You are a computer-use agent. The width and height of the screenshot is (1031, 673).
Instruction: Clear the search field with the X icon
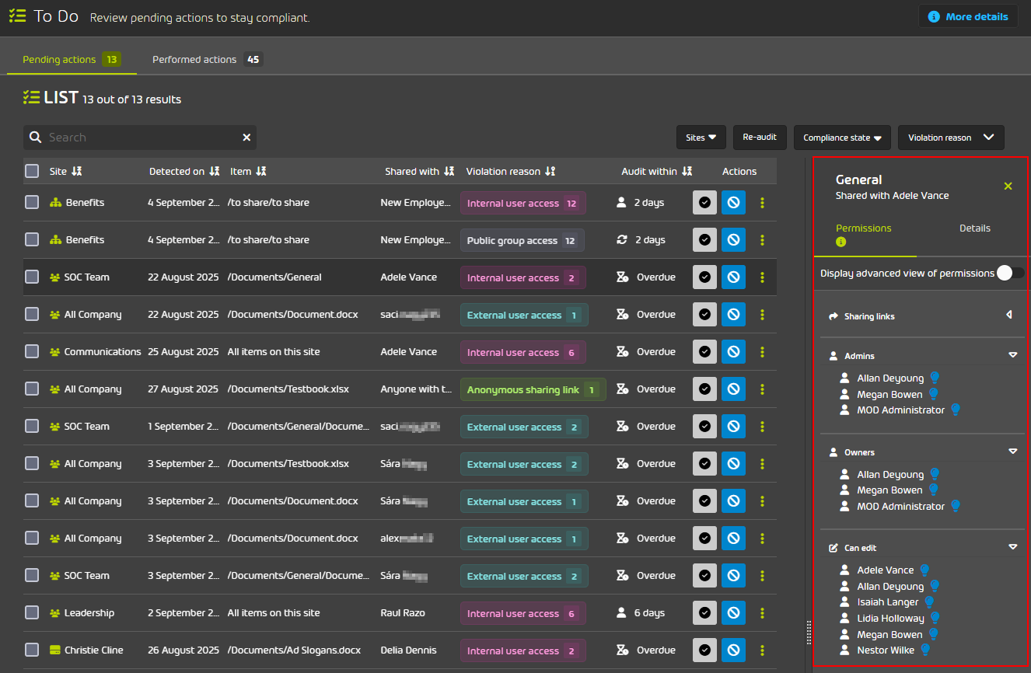point(246,137)
